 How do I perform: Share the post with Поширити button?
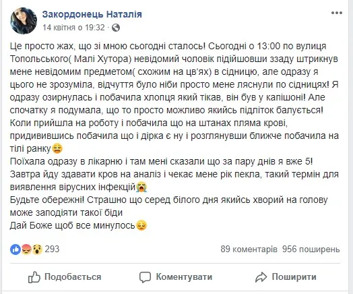pyautogui.click(x=286, y=277)
